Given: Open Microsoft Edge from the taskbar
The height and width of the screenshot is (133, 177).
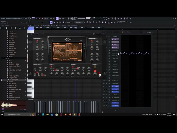Looking at the screenshot, I should pos(43,114).
